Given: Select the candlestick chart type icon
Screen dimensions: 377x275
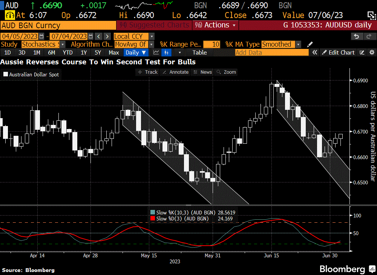Looking at the screenshot, I should tap(166, 52).
